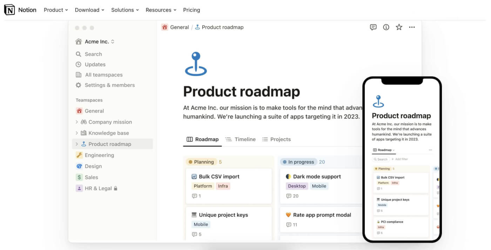Viewport: 491px width, 250px height.
Task: Open the page options ellipsis menu
Action: (x=412, y=27)
